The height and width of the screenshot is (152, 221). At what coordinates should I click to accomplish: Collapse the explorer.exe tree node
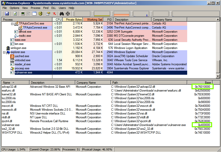[4, 52]
